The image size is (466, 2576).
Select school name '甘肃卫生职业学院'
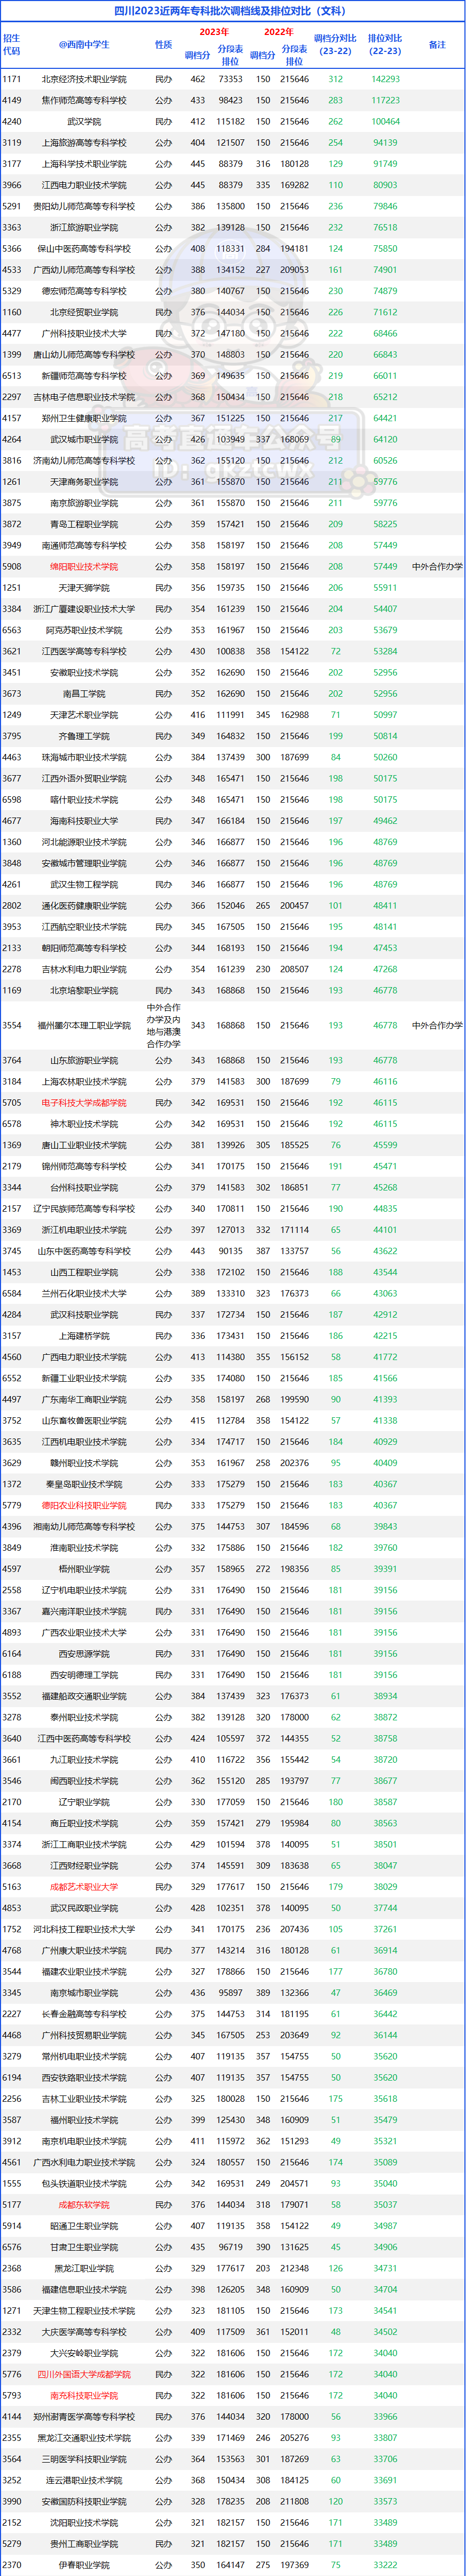click(84, 2248)
